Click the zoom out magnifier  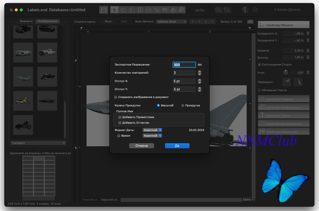click(x=227, y=10)
